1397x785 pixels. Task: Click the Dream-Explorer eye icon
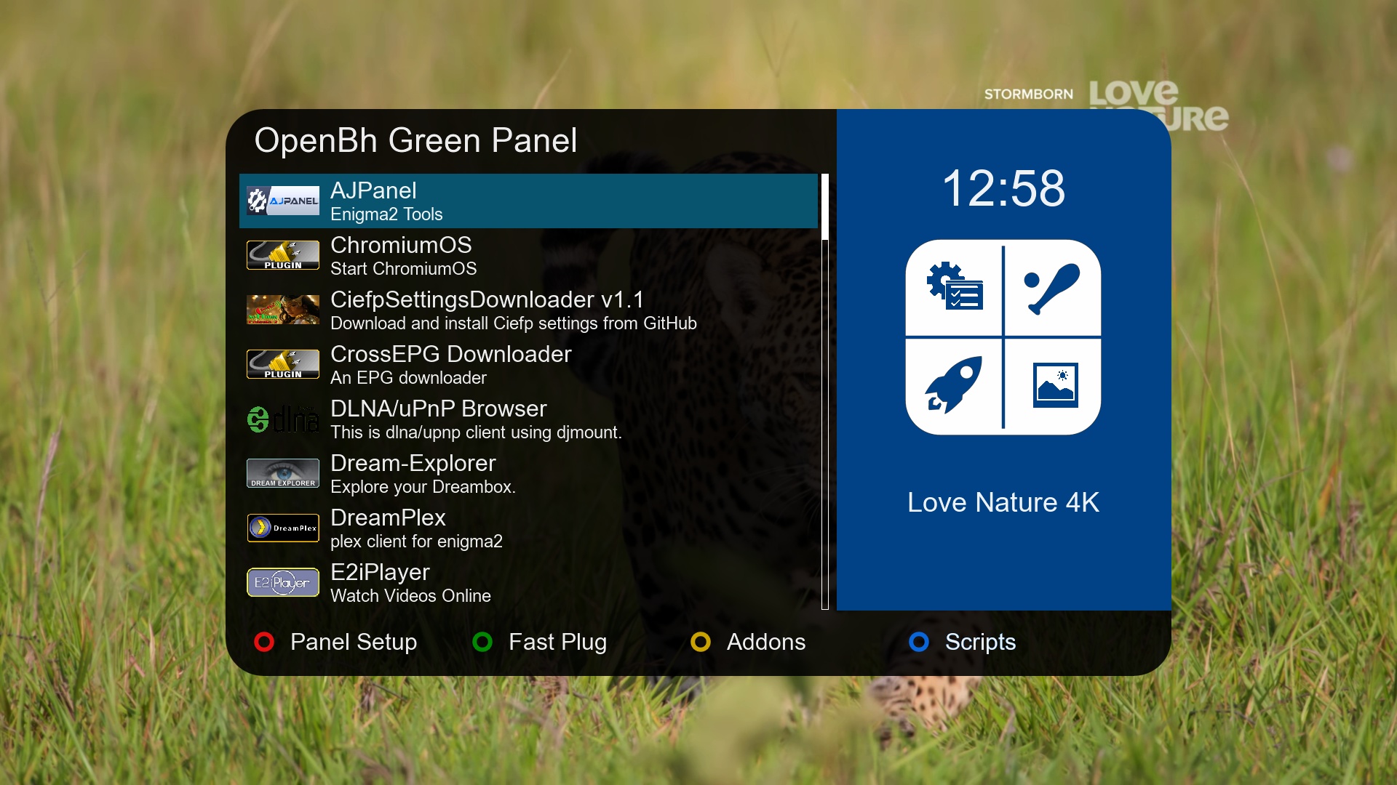(283, 473)
